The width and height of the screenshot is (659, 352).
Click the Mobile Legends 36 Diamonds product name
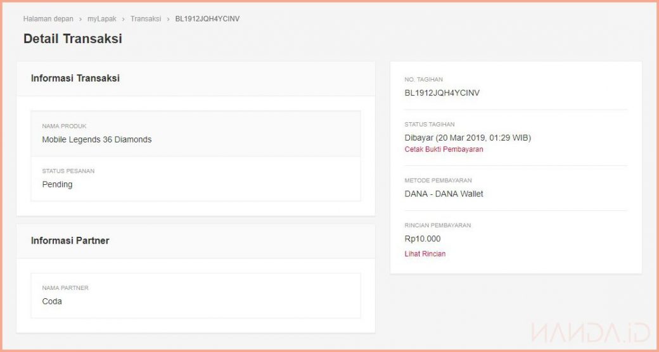pos(97,139)
